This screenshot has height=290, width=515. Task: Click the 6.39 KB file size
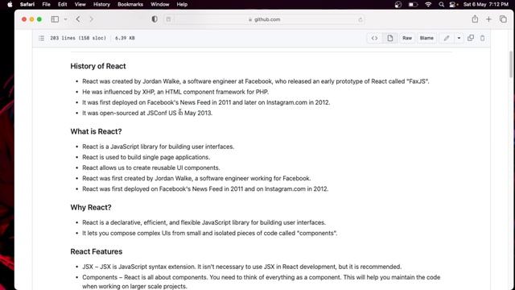coord(125,38)
